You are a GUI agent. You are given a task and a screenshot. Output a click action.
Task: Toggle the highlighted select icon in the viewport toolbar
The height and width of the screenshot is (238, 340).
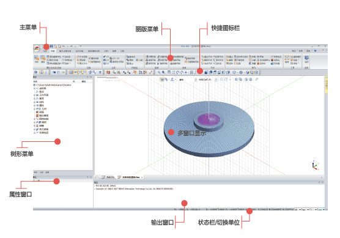tap(162, 80)
